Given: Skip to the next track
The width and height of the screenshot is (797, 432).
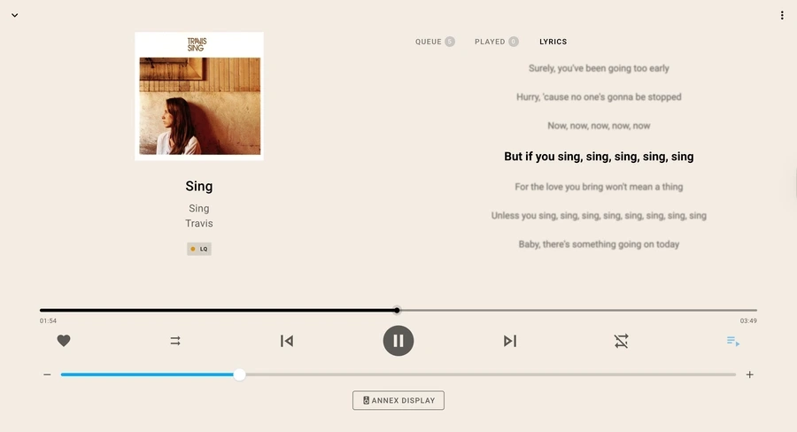Looking at the screenshot, I should (510, 341).
